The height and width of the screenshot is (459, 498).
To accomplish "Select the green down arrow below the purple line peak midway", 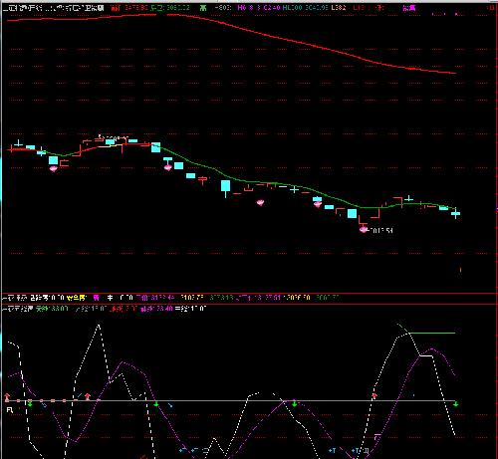I will 294,404.
